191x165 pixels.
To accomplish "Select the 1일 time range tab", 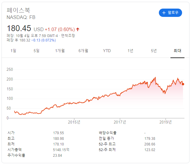I will pyautogui.click(x=13, y=51).
